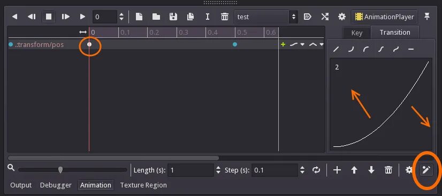Viewport: 442px width, 196px height.
Task: Create a new animation
Action: tap(139, 17)
